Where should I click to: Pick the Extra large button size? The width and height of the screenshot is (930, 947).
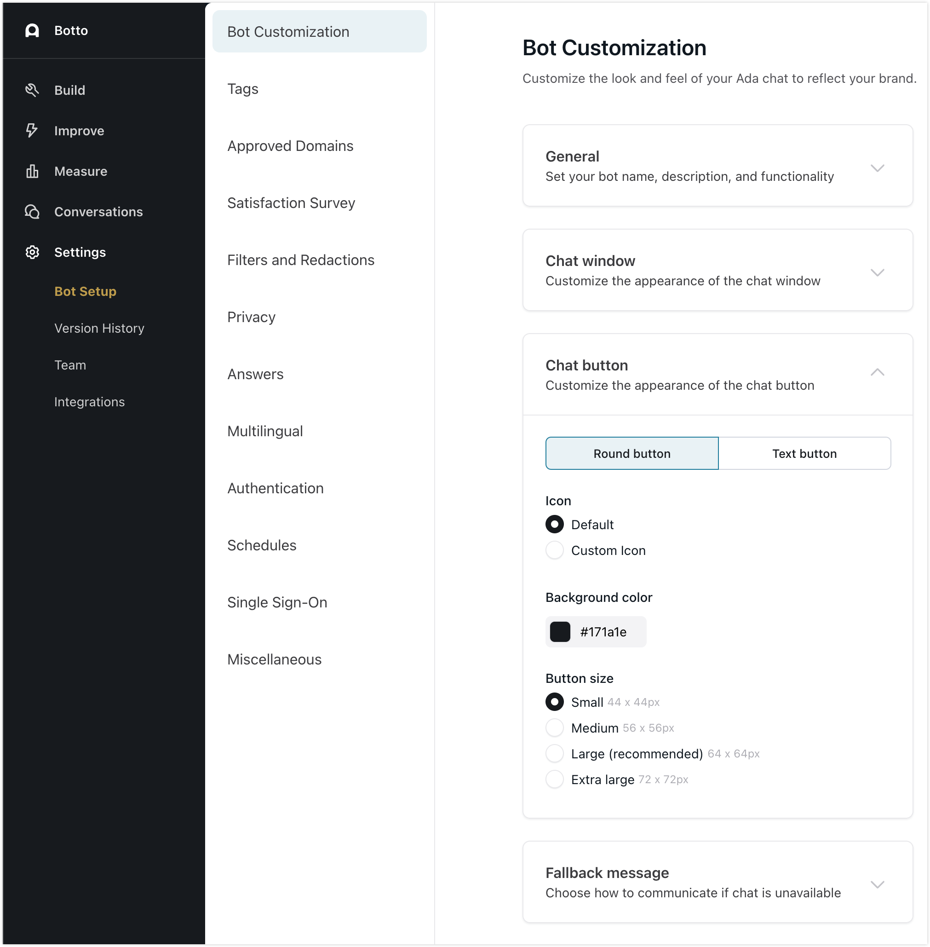[x=554, y=780]
